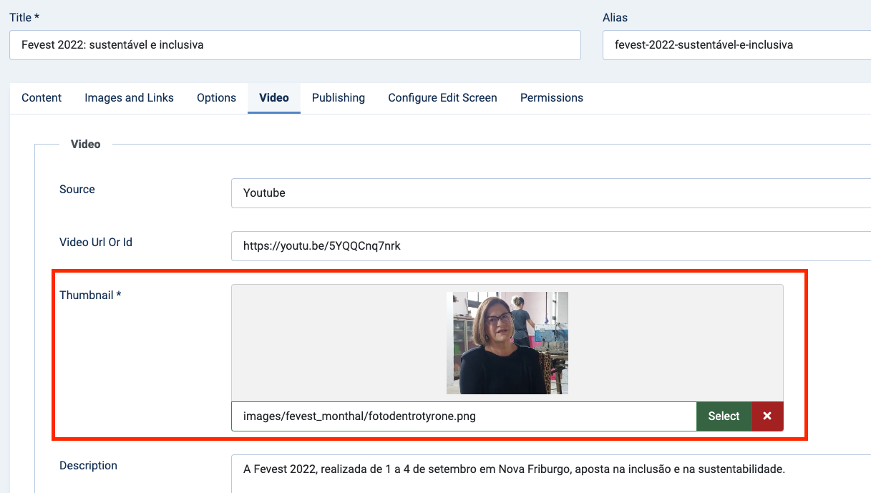Open the Source dropdown showing Youtube

(x=551, y=193)
